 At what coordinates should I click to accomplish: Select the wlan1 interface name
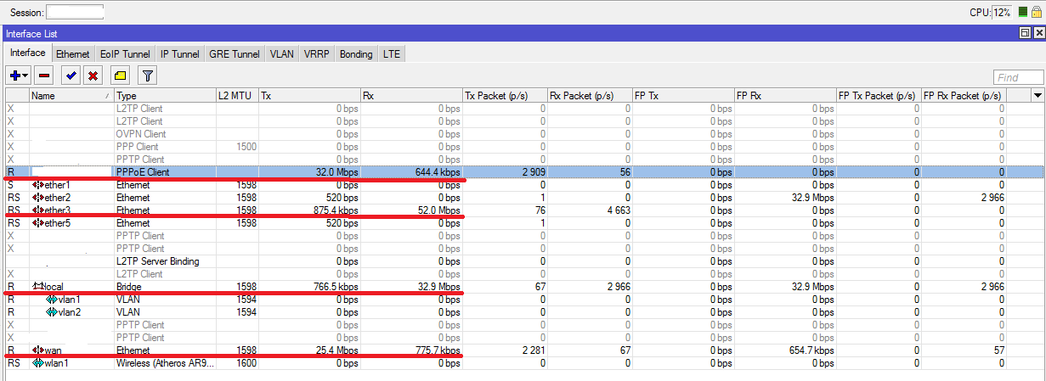(57, 363)
